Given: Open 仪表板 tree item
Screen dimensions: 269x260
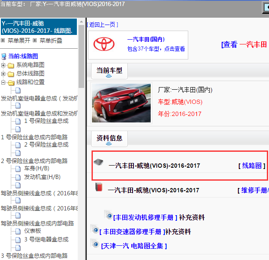Looking at the screenshot, I should coord(32,231).
